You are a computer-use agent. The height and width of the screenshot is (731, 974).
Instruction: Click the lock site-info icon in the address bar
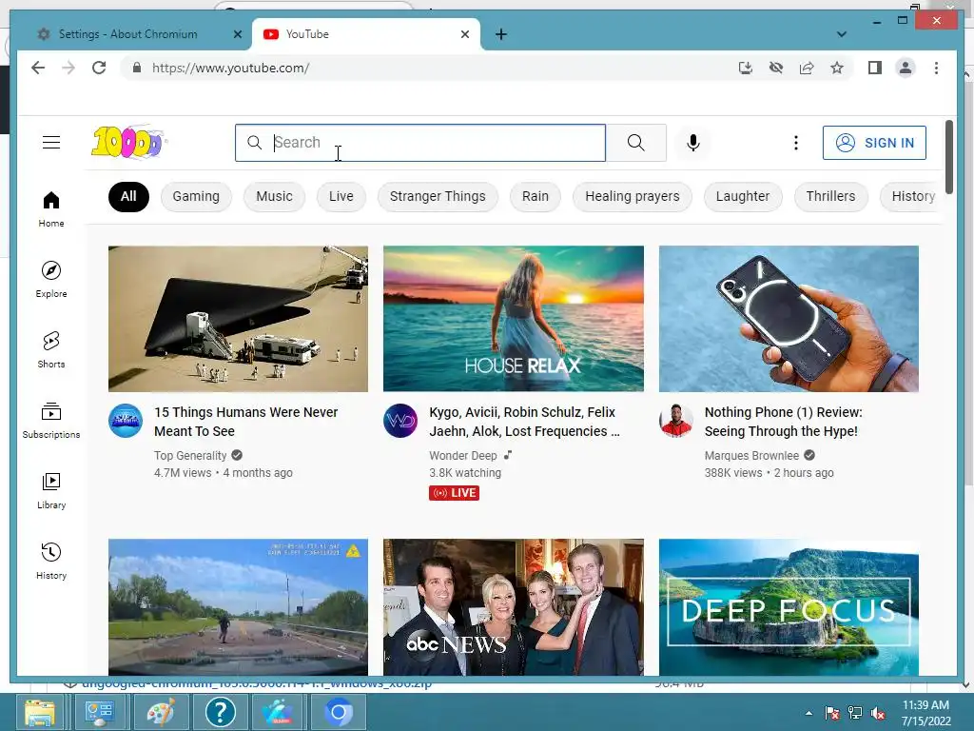pyautogui.click(x=137, y=68)
